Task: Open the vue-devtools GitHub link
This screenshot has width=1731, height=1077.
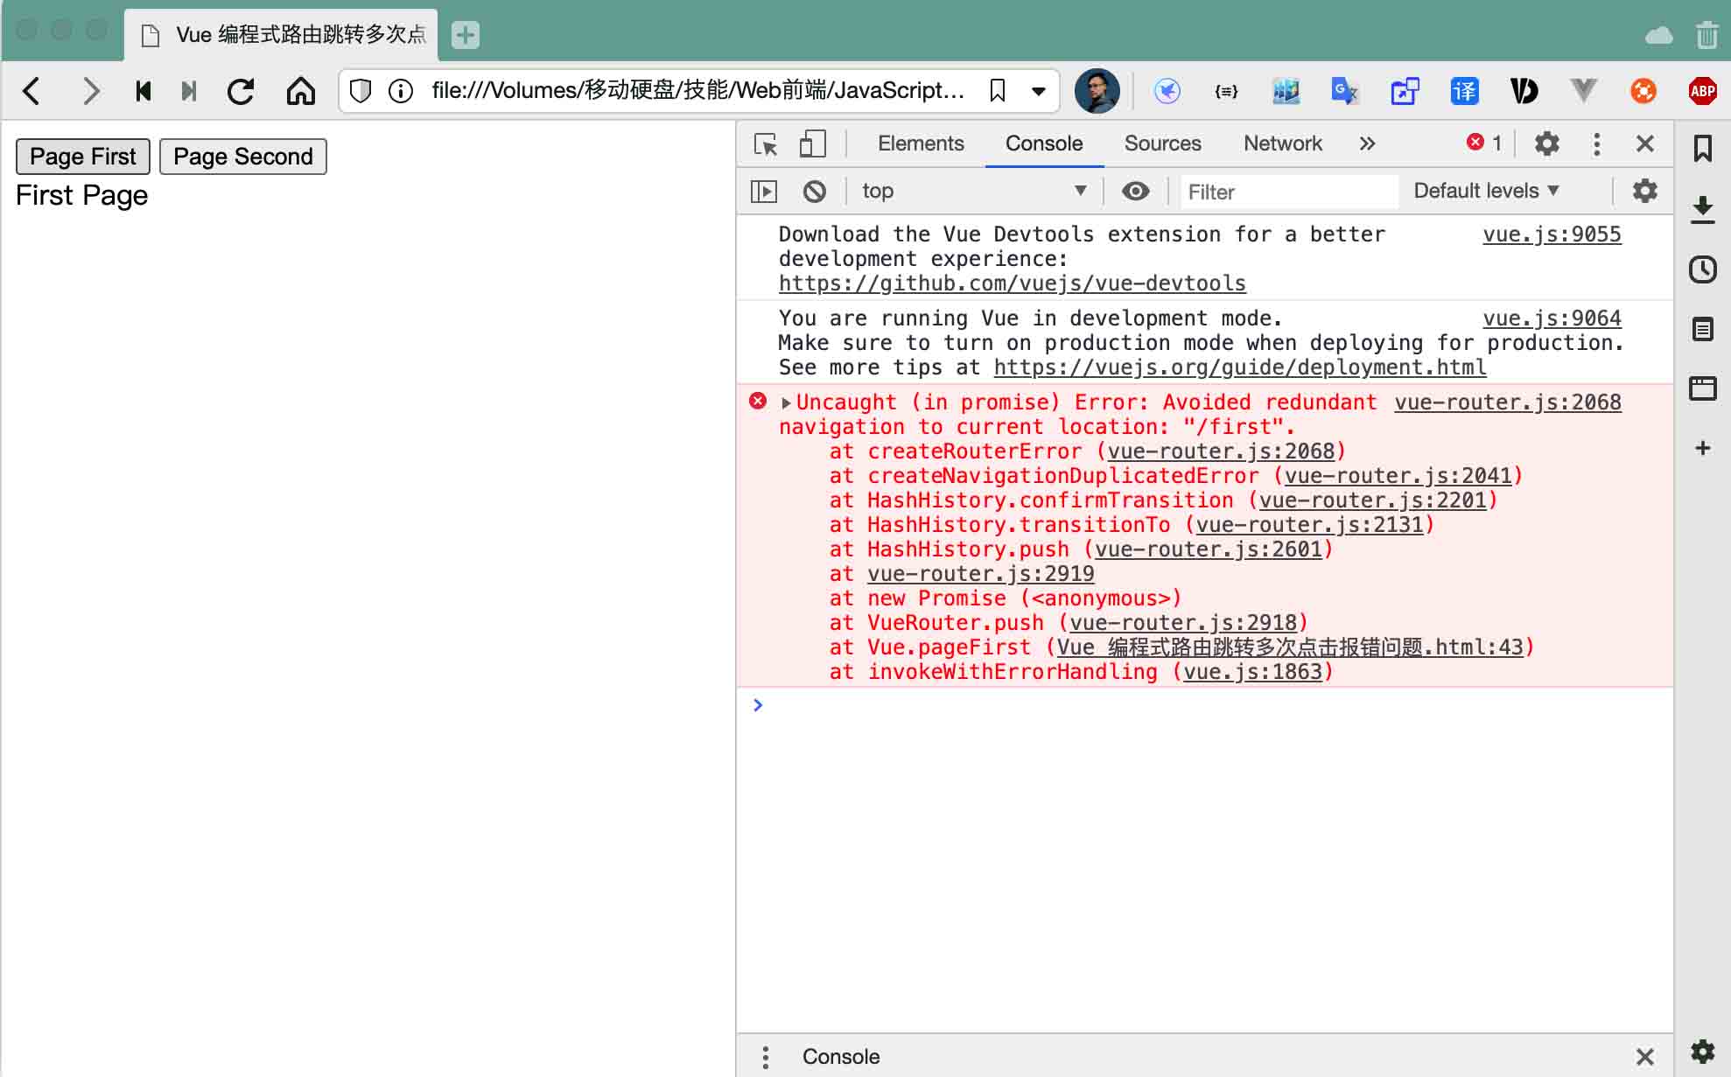Action: pyautogui.click(x=1012, y=283)
